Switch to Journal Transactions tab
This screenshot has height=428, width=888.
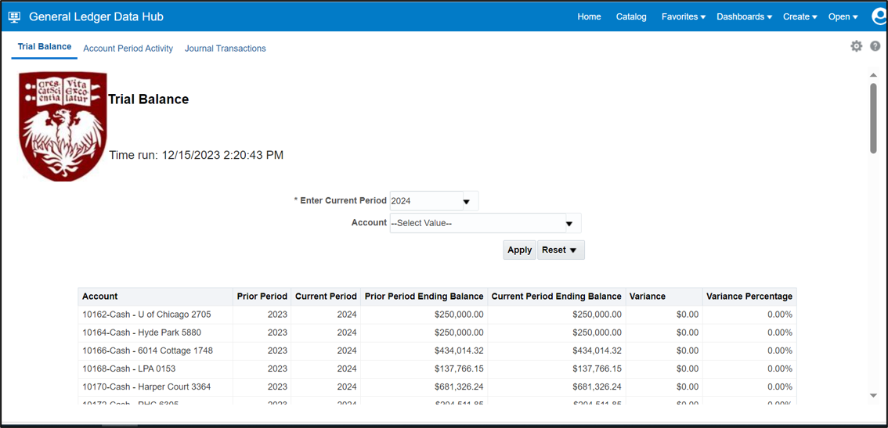(x=226, y=49)
